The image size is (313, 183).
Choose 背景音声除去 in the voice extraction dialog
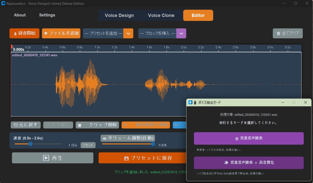click(249, 138)
